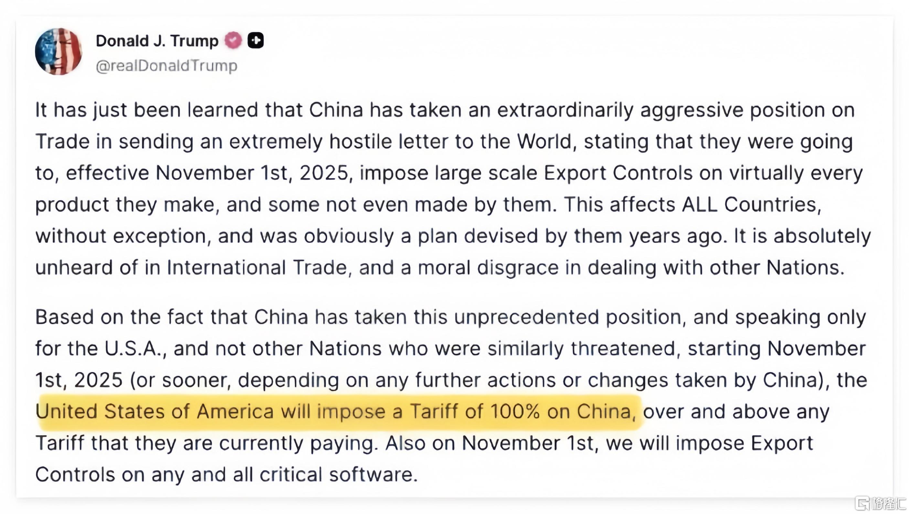The height and width of the screenshot is (514, 909).
Task: Click the black plus badge icon
Action: (255, 40)
